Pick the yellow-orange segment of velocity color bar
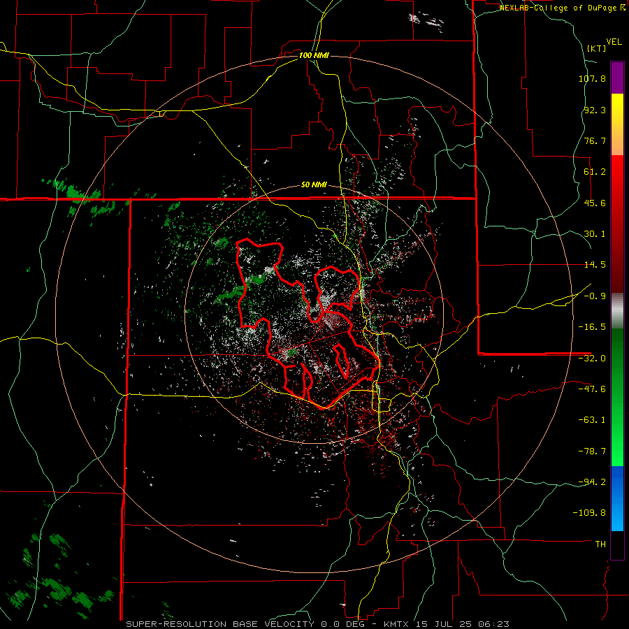 tap(617, 124)
